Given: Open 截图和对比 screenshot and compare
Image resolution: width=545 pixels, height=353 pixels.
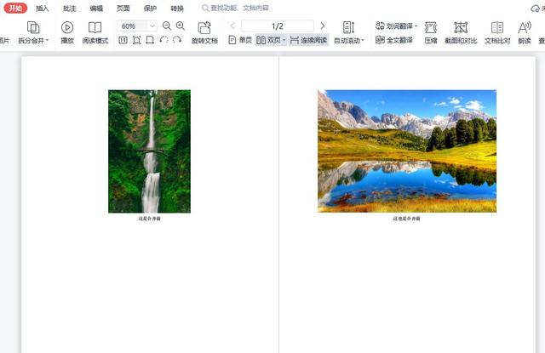Looking at the screenshot, I should 461,32.
